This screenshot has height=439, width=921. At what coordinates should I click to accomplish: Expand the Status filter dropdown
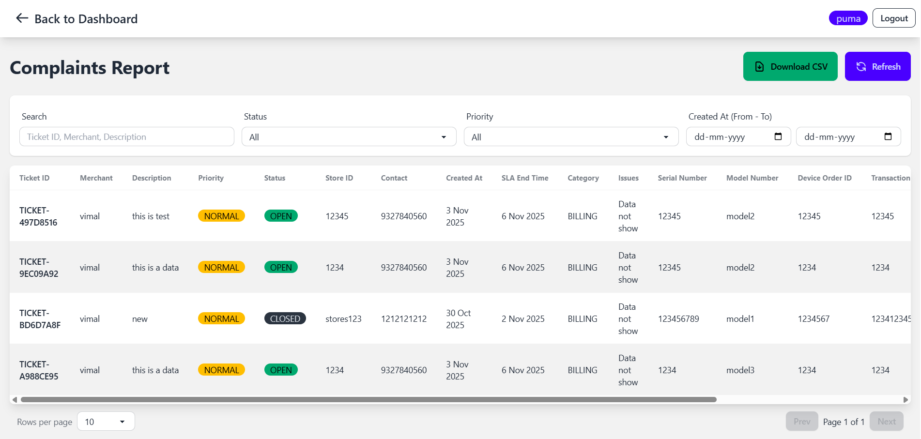(349, 137)
